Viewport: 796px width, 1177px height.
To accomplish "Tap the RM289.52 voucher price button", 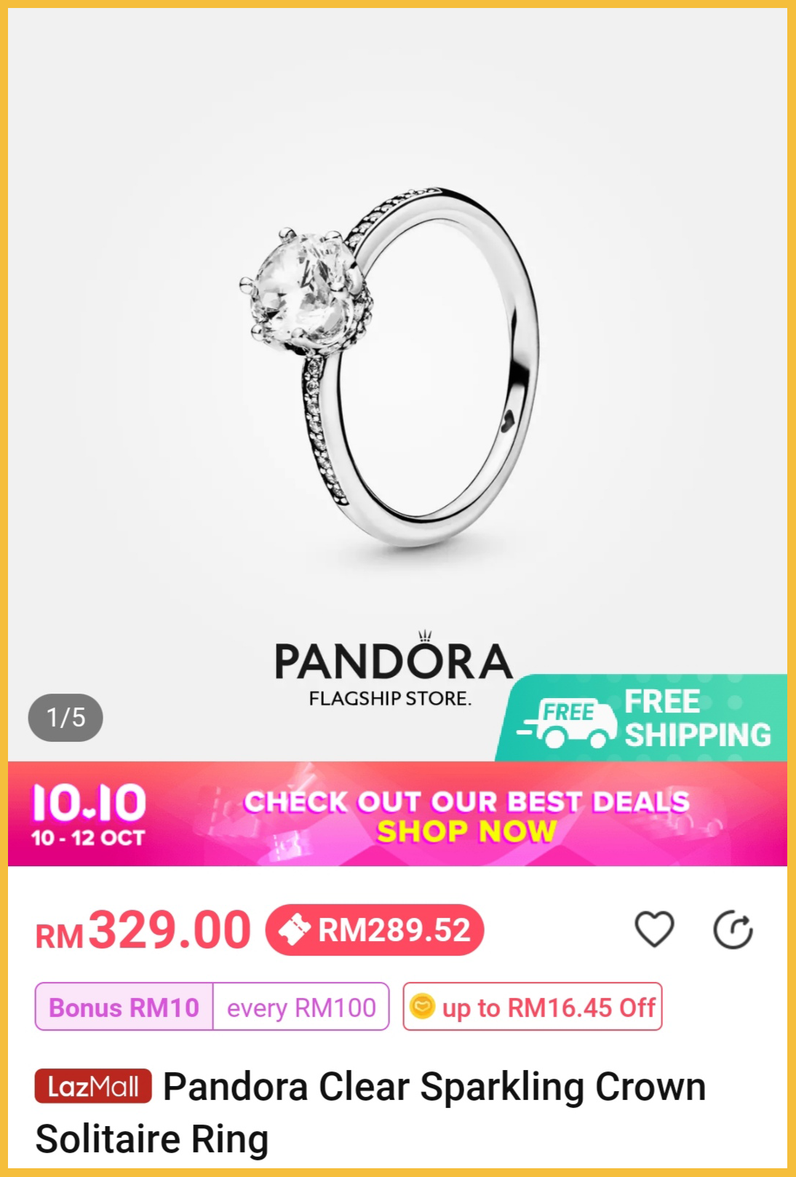I will [x=375, y=930].
